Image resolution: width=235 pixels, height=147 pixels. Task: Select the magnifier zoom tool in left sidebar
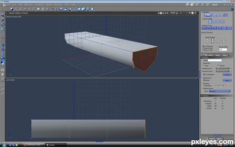pos(3,78)
